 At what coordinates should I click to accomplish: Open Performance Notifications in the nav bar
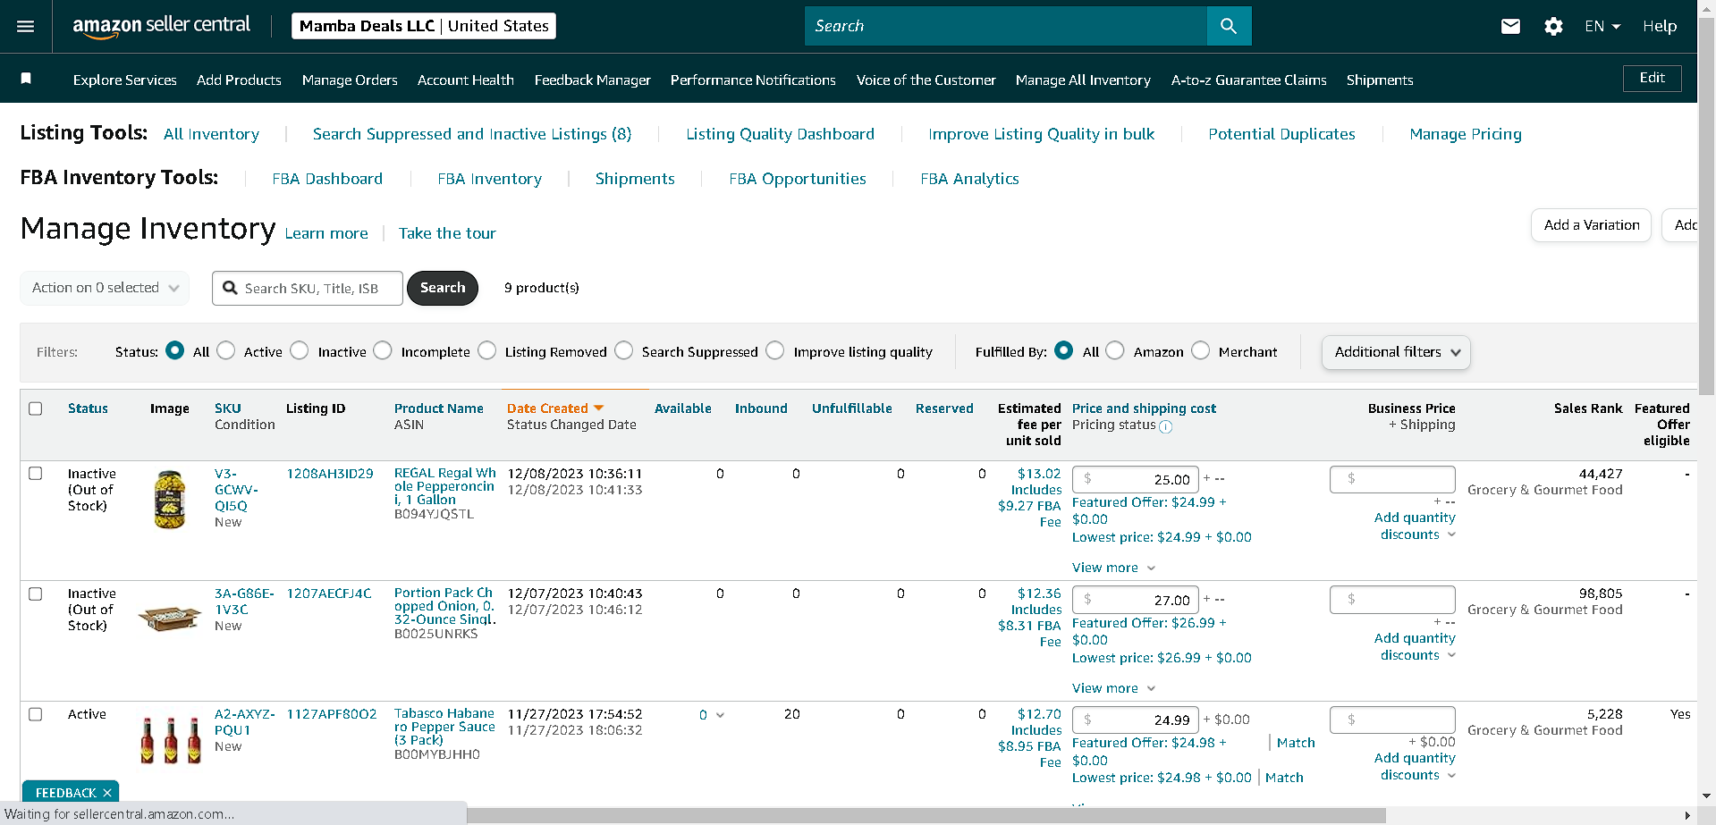coord(753,80)
